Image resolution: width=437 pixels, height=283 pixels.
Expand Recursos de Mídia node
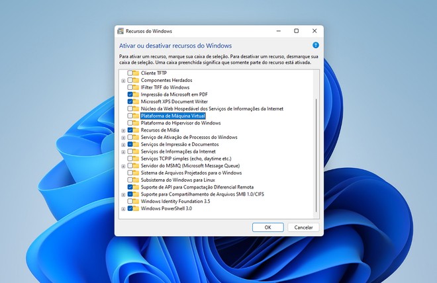123,130
